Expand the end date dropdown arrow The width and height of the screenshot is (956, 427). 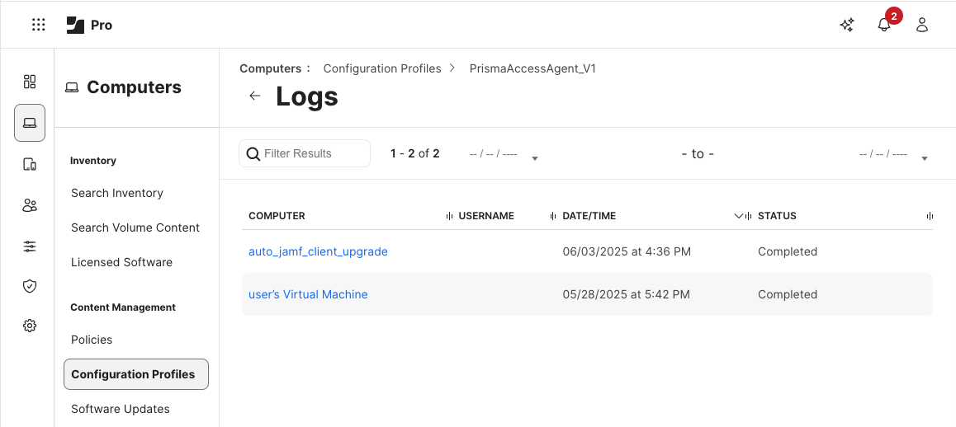coord(924,158)
